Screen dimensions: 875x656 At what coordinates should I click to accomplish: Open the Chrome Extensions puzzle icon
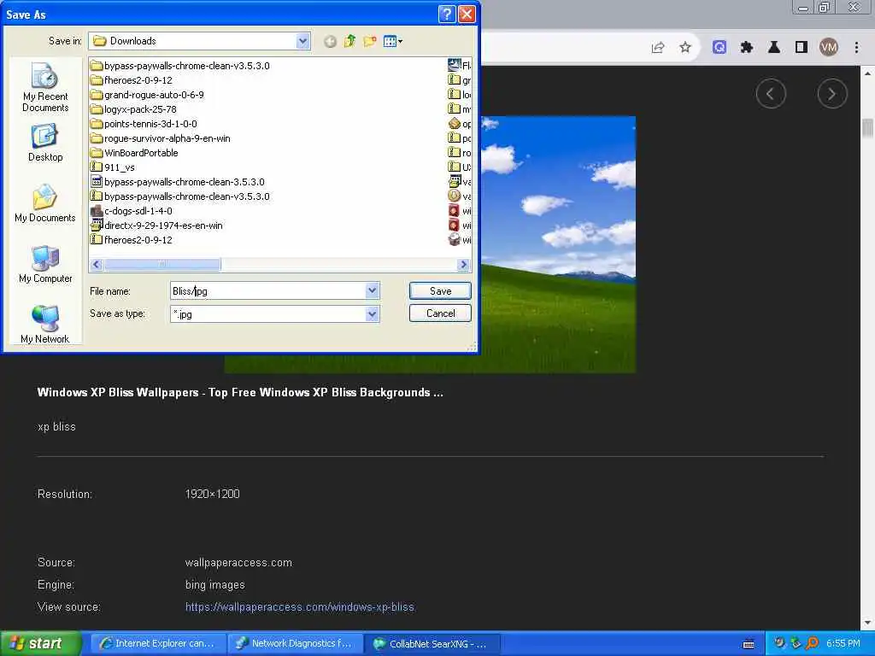point(747,48)
